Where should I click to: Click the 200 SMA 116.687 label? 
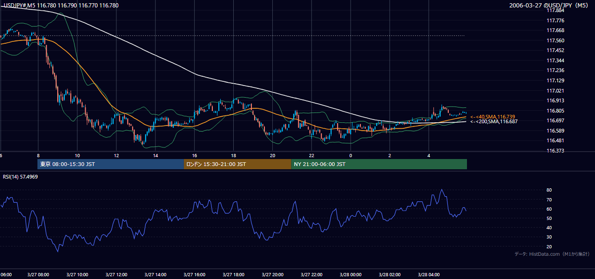click(494, 121)
